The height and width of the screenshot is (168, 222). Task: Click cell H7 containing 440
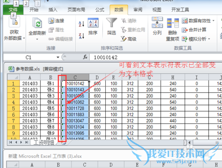pos(173,121)
